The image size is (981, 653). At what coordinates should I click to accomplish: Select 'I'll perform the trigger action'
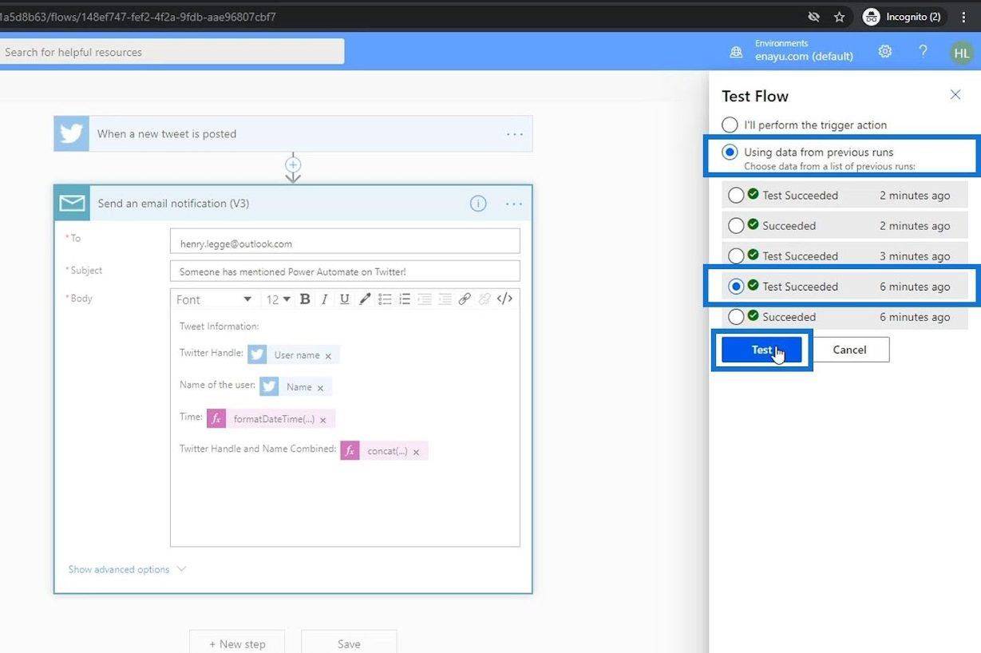coord(730,125)
